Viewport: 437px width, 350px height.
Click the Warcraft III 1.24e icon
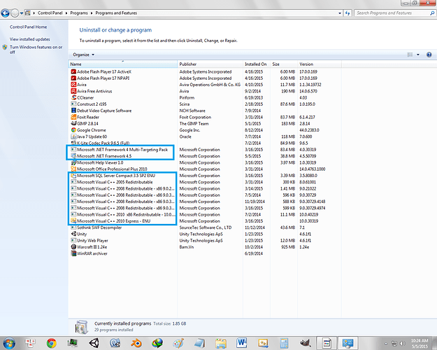73,247
